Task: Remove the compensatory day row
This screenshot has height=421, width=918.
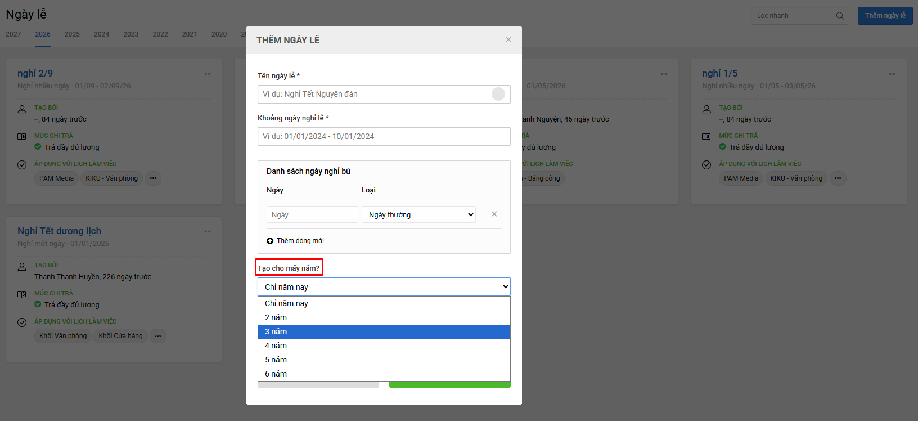Action: tap(494, 214)
